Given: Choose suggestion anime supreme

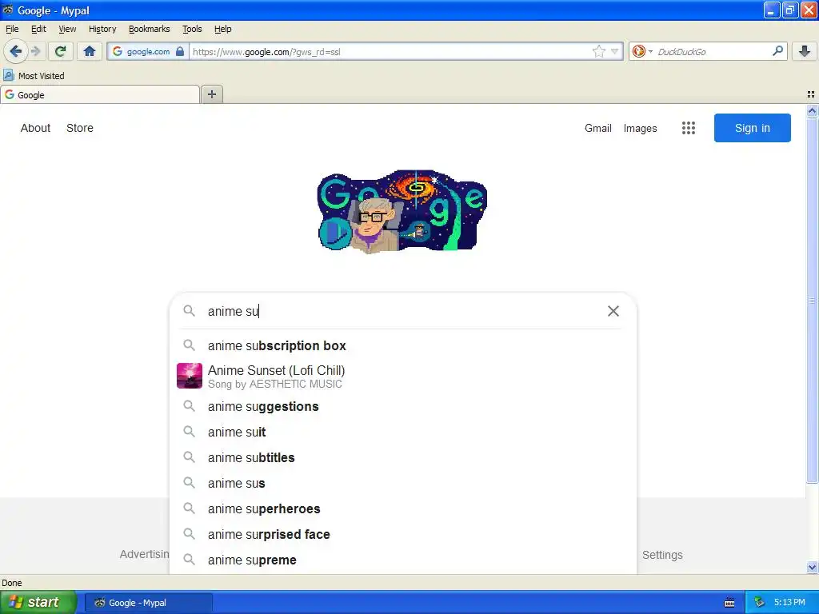Looking at the screenshot, I should tap(403, 560).
